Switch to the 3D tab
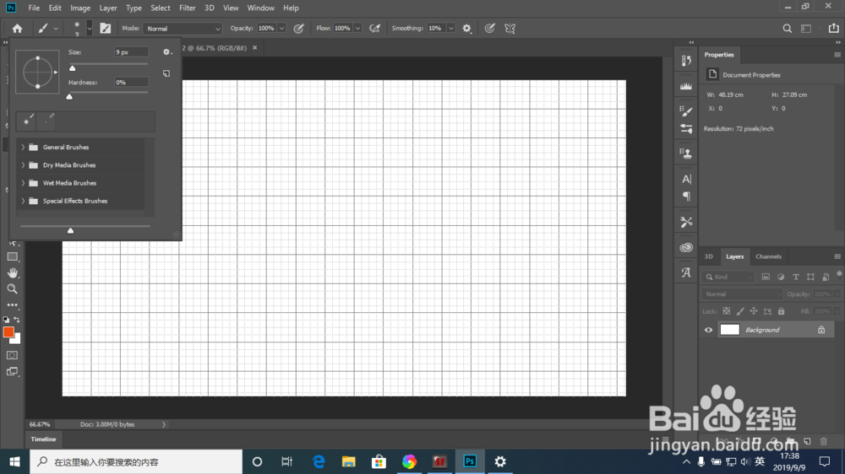The height and width of the screenshot is (474, 845). click(x=709, y=256)
